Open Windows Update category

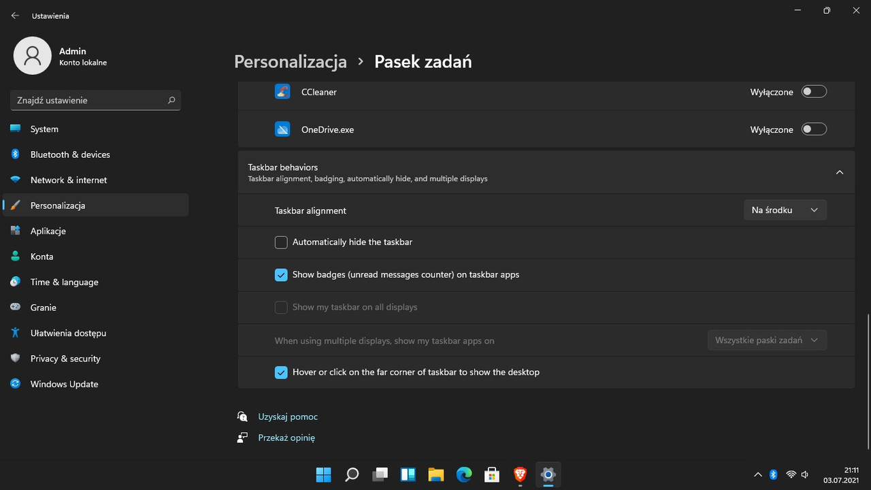tap(95, 385)
